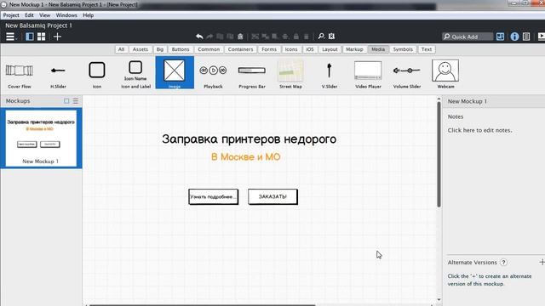Open the Windows menu
The height and width of the screenshot is (306, 545).
[x=66, y=15]
